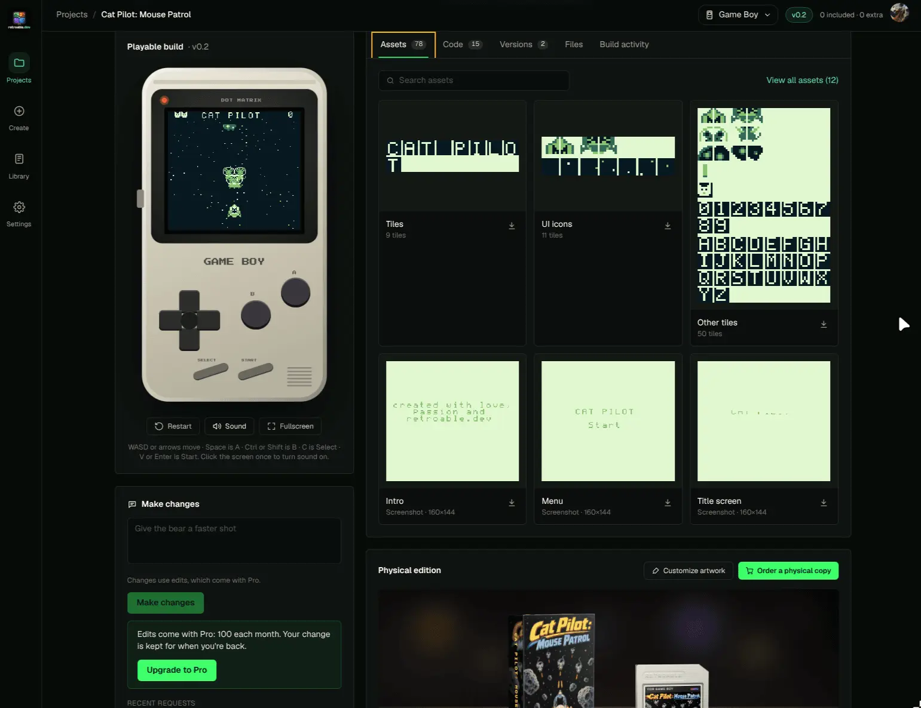
Task: Expand the Game Boy platform dropdown
Action: point(738,15)
